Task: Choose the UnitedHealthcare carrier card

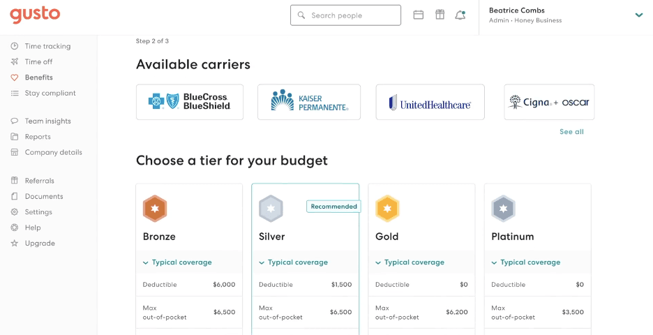Action: point(430,102)
